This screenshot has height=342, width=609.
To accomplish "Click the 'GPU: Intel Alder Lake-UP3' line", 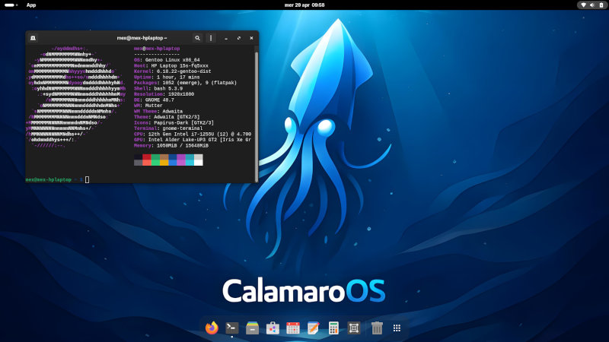I will (x=193, y=140).
